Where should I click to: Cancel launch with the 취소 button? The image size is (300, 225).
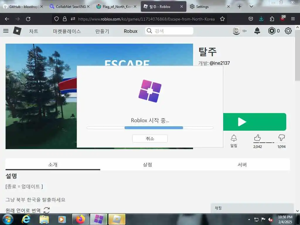(150, 139)
